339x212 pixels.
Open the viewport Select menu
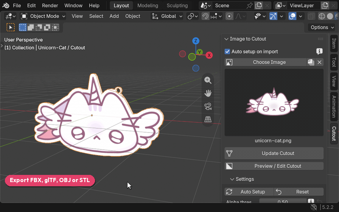[x=96, y=16]
